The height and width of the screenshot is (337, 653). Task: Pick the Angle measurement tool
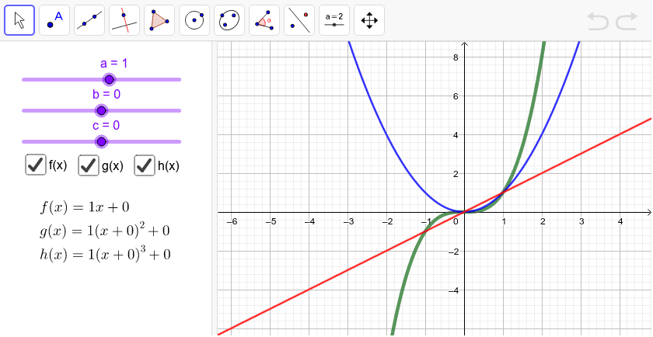click(264, 20)
